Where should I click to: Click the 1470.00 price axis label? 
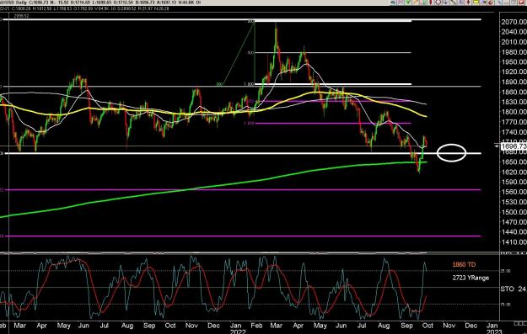tap(514, 222)
